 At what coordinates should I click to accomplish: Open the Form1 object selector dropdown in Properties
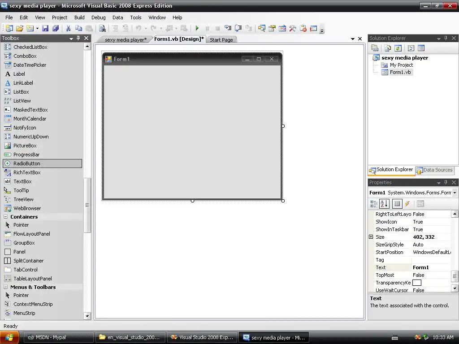click(x=455, y=193)
